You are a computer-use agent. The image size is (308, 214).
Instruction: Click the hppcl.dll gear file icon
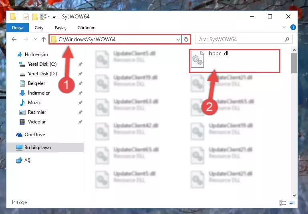click(197, 59)
